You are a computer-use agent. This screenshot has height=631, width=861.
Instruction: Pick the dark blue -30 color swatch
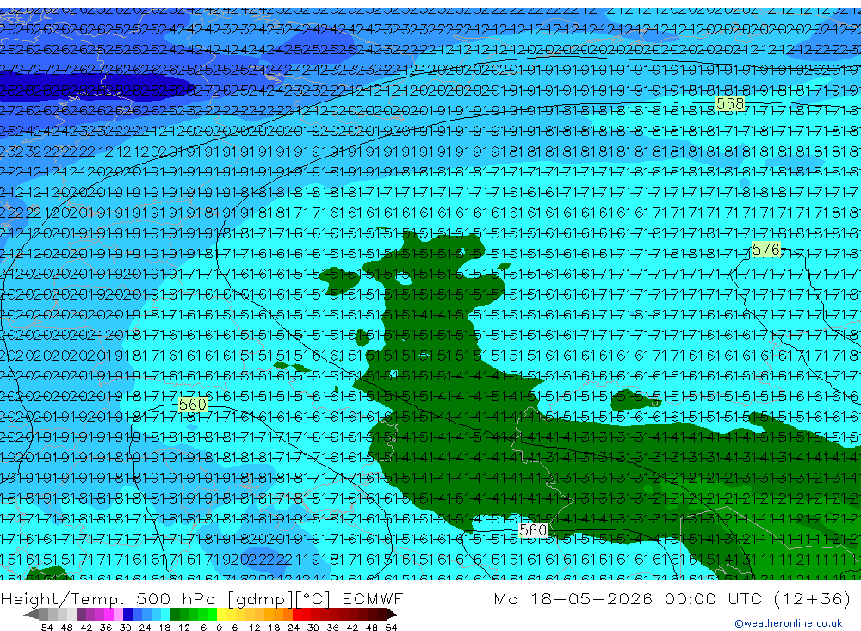pos(127,614)
